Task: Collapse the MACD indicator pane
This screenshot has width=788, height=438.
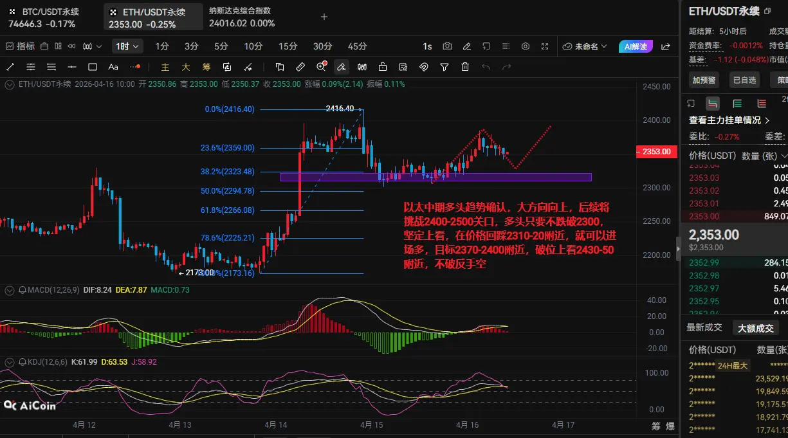Action: point(10,291)
